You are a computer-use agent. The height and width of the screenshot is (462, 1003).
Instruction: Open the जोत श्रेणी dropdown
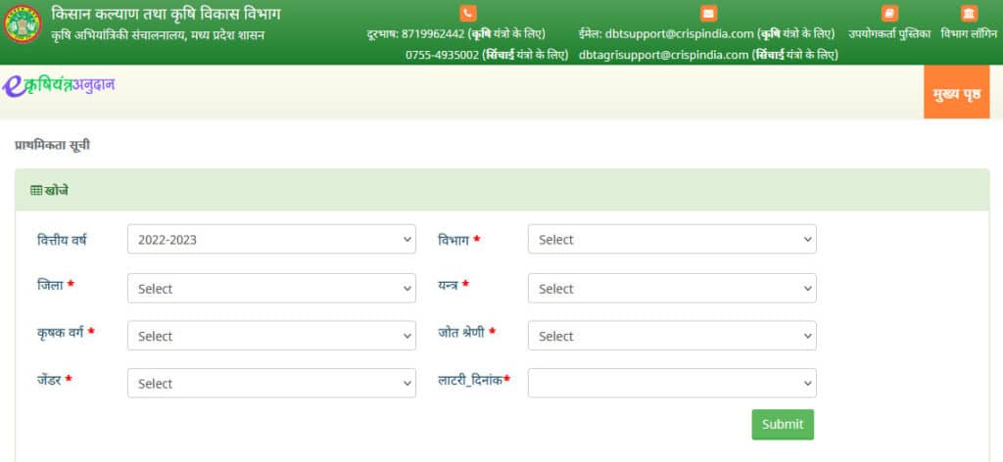pyautogui.click(x=672, y=336)
